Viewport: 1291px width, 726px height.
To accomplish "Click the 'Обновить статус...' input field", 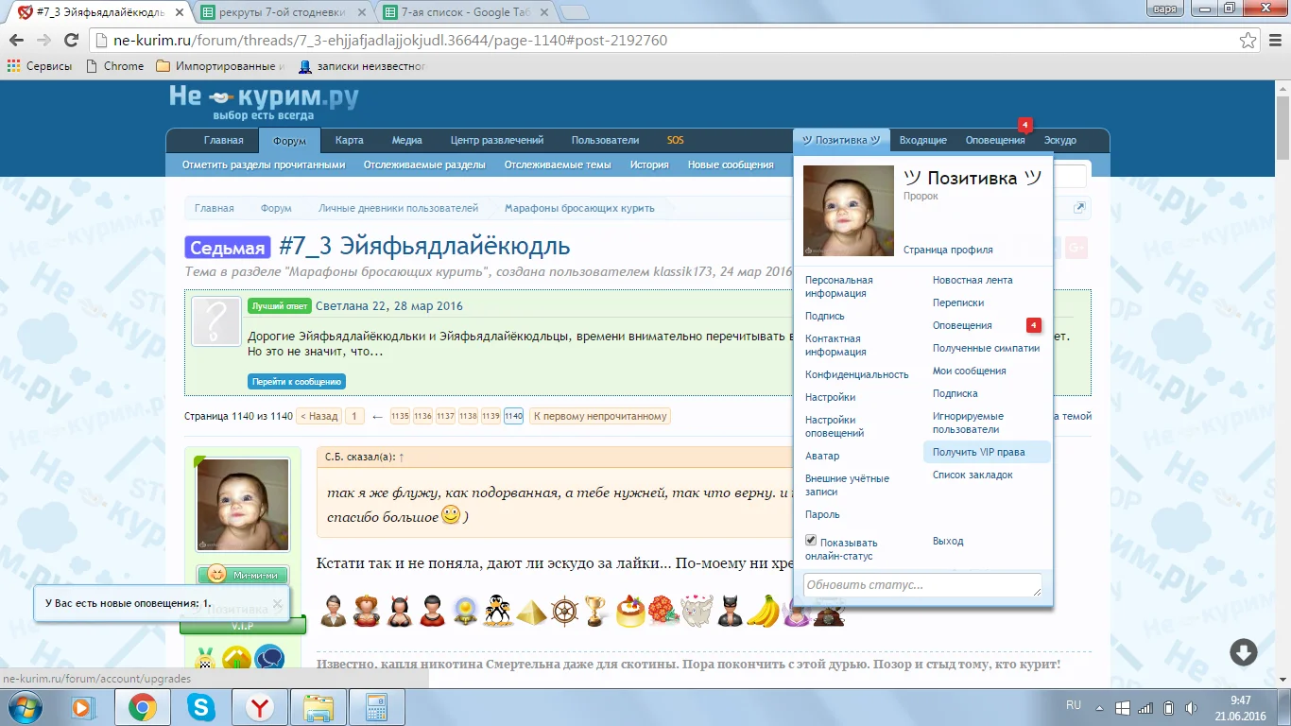I will pos(922,585).
